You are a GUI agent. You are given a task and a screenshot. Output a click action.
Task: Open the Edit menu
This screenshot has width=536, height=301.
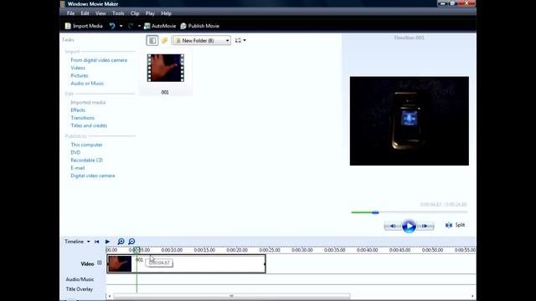[x=85, y=13]
